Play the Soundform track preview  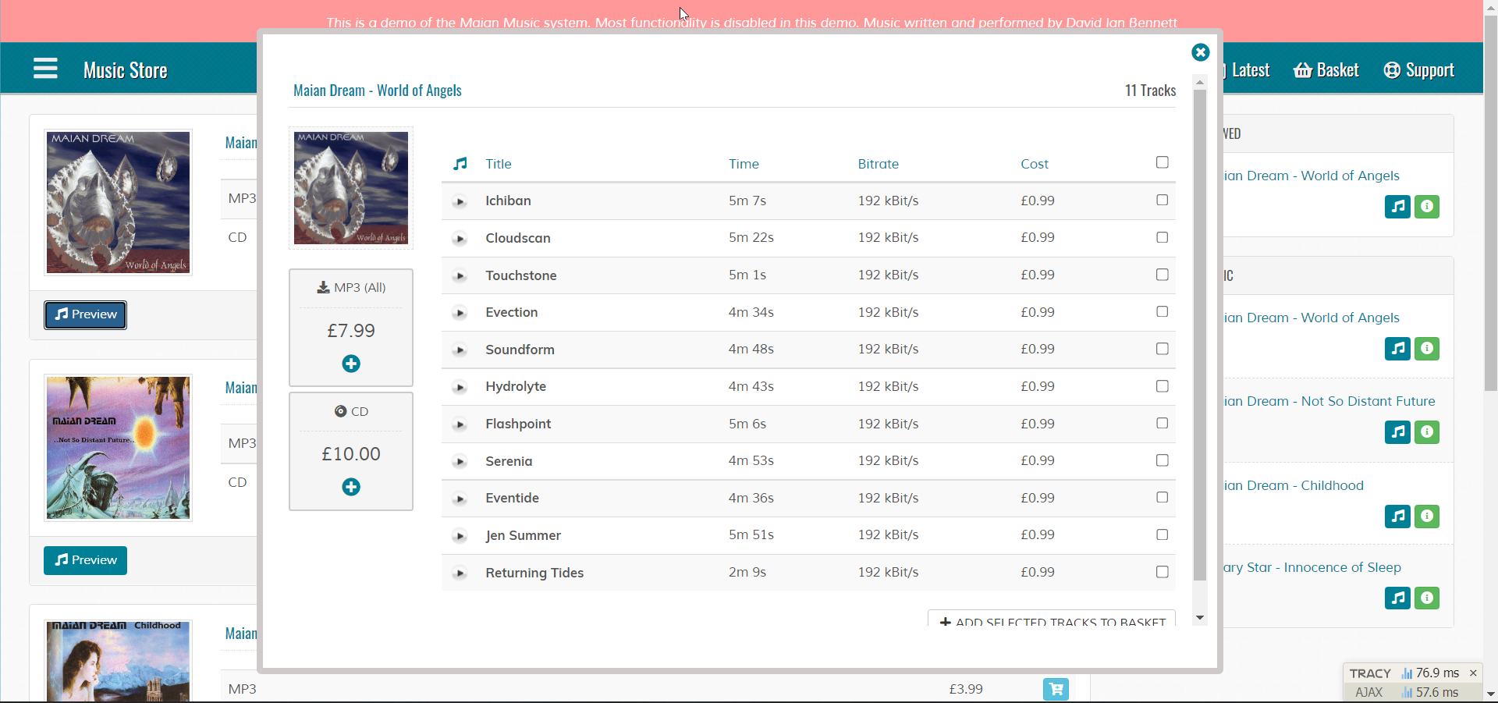click(460, 350)
